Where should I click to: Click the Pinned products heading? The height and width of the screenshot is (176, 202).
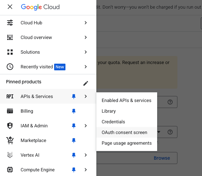click(24, 82)
